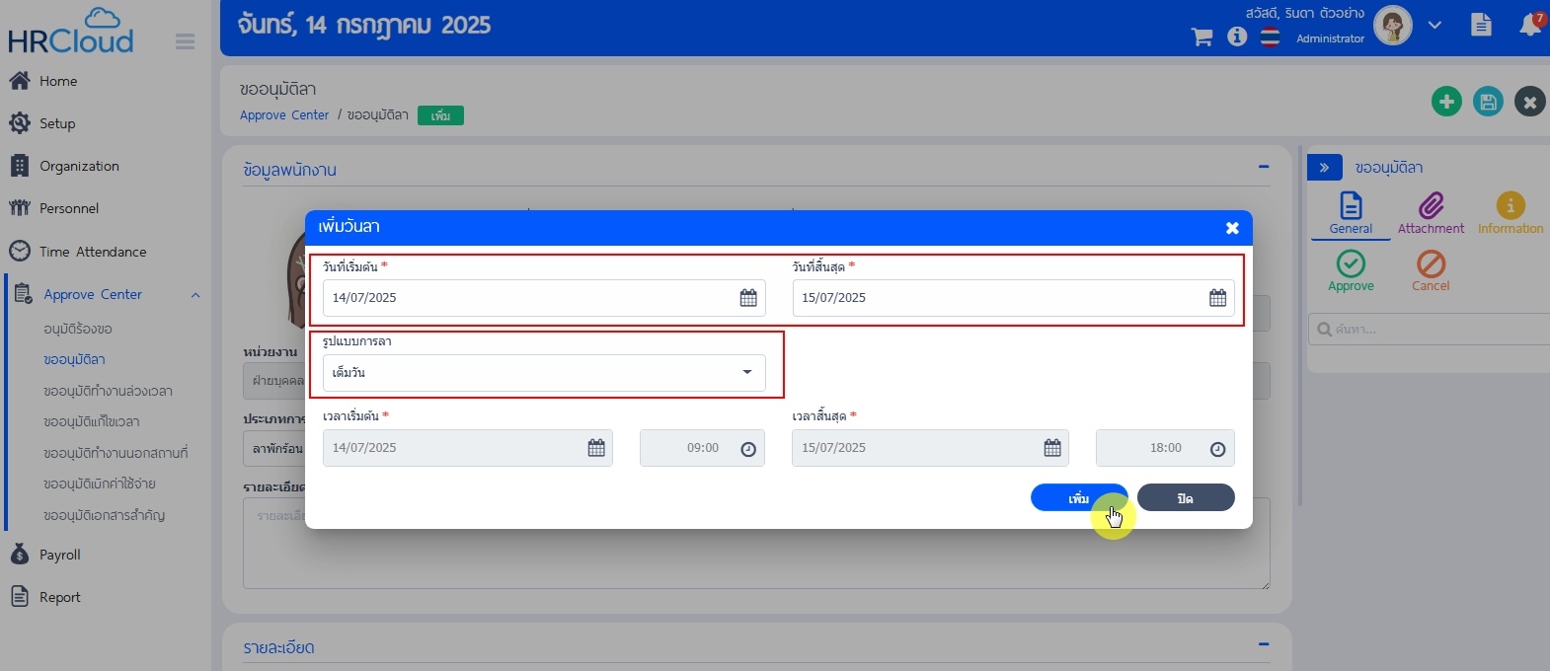Screen dimensions: 1550x671
Task: Collapse the Approve Center menu section
Action: [x=195, y=295]
